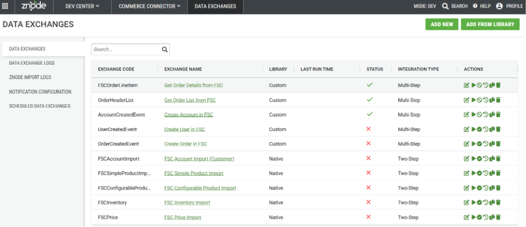Screen dimensions: 526x227
Task: Open the apps grid menu icon
Action: [5, 6]
